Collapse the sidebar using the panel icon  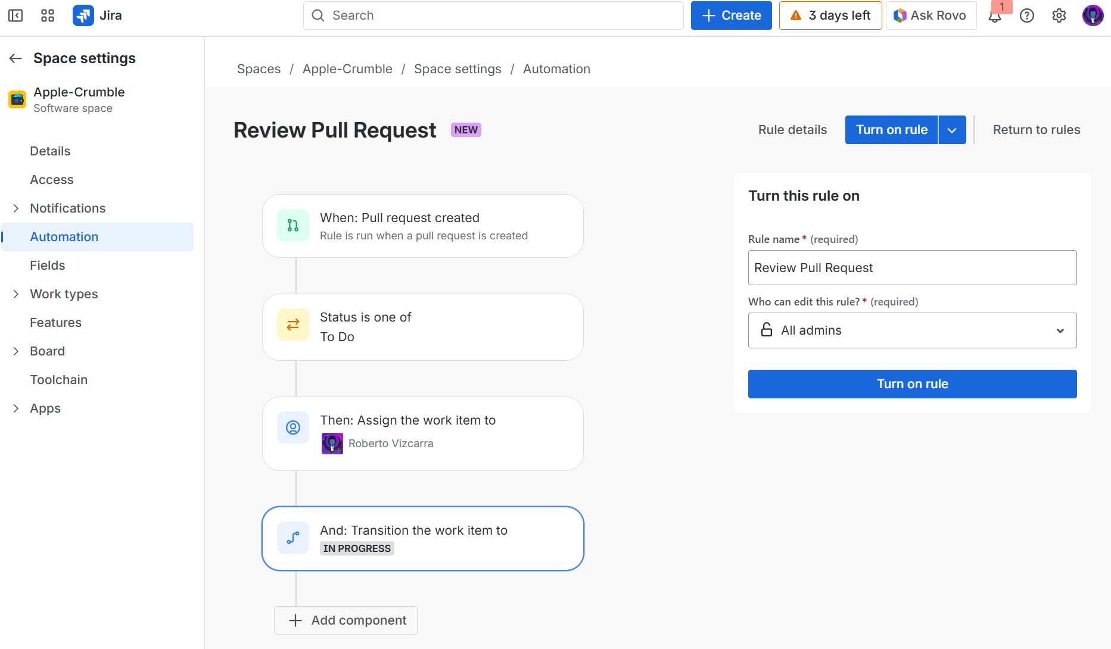[x=15, y=15]
